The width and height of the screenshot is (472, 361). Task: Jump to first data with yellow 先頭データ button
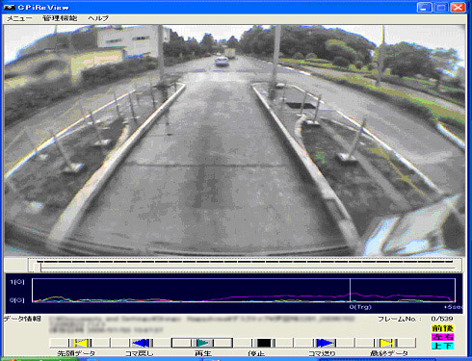tap(80, 343)
